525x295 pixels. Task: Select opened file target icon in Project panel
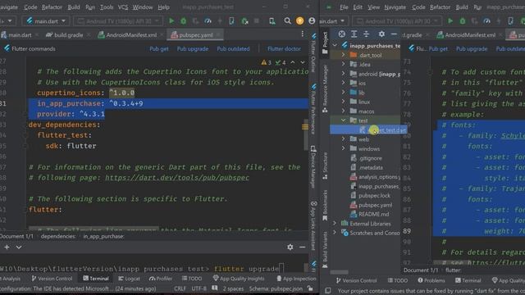(x=341, y=34)
